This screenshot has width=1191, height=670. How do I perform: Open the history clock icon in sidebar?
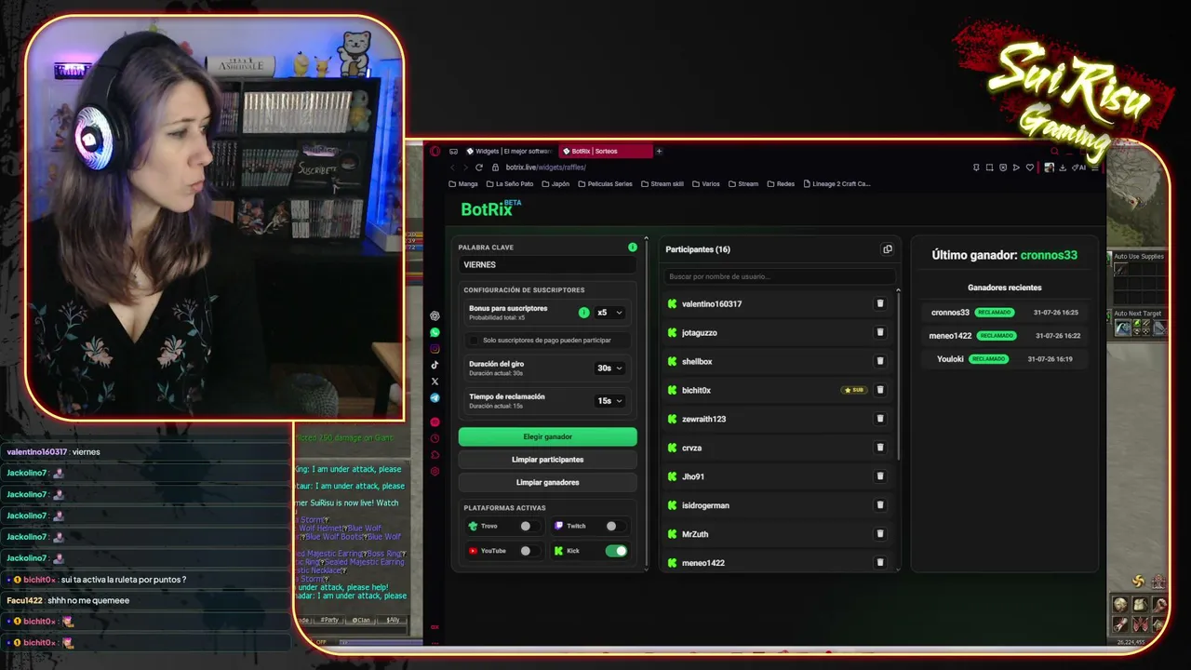(x=435, y=438)
